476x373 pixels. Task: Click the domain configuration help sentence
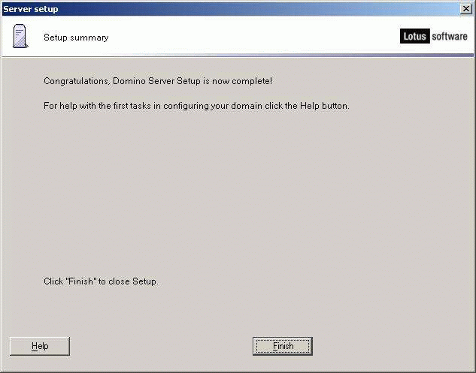click(x=196, y=106)
